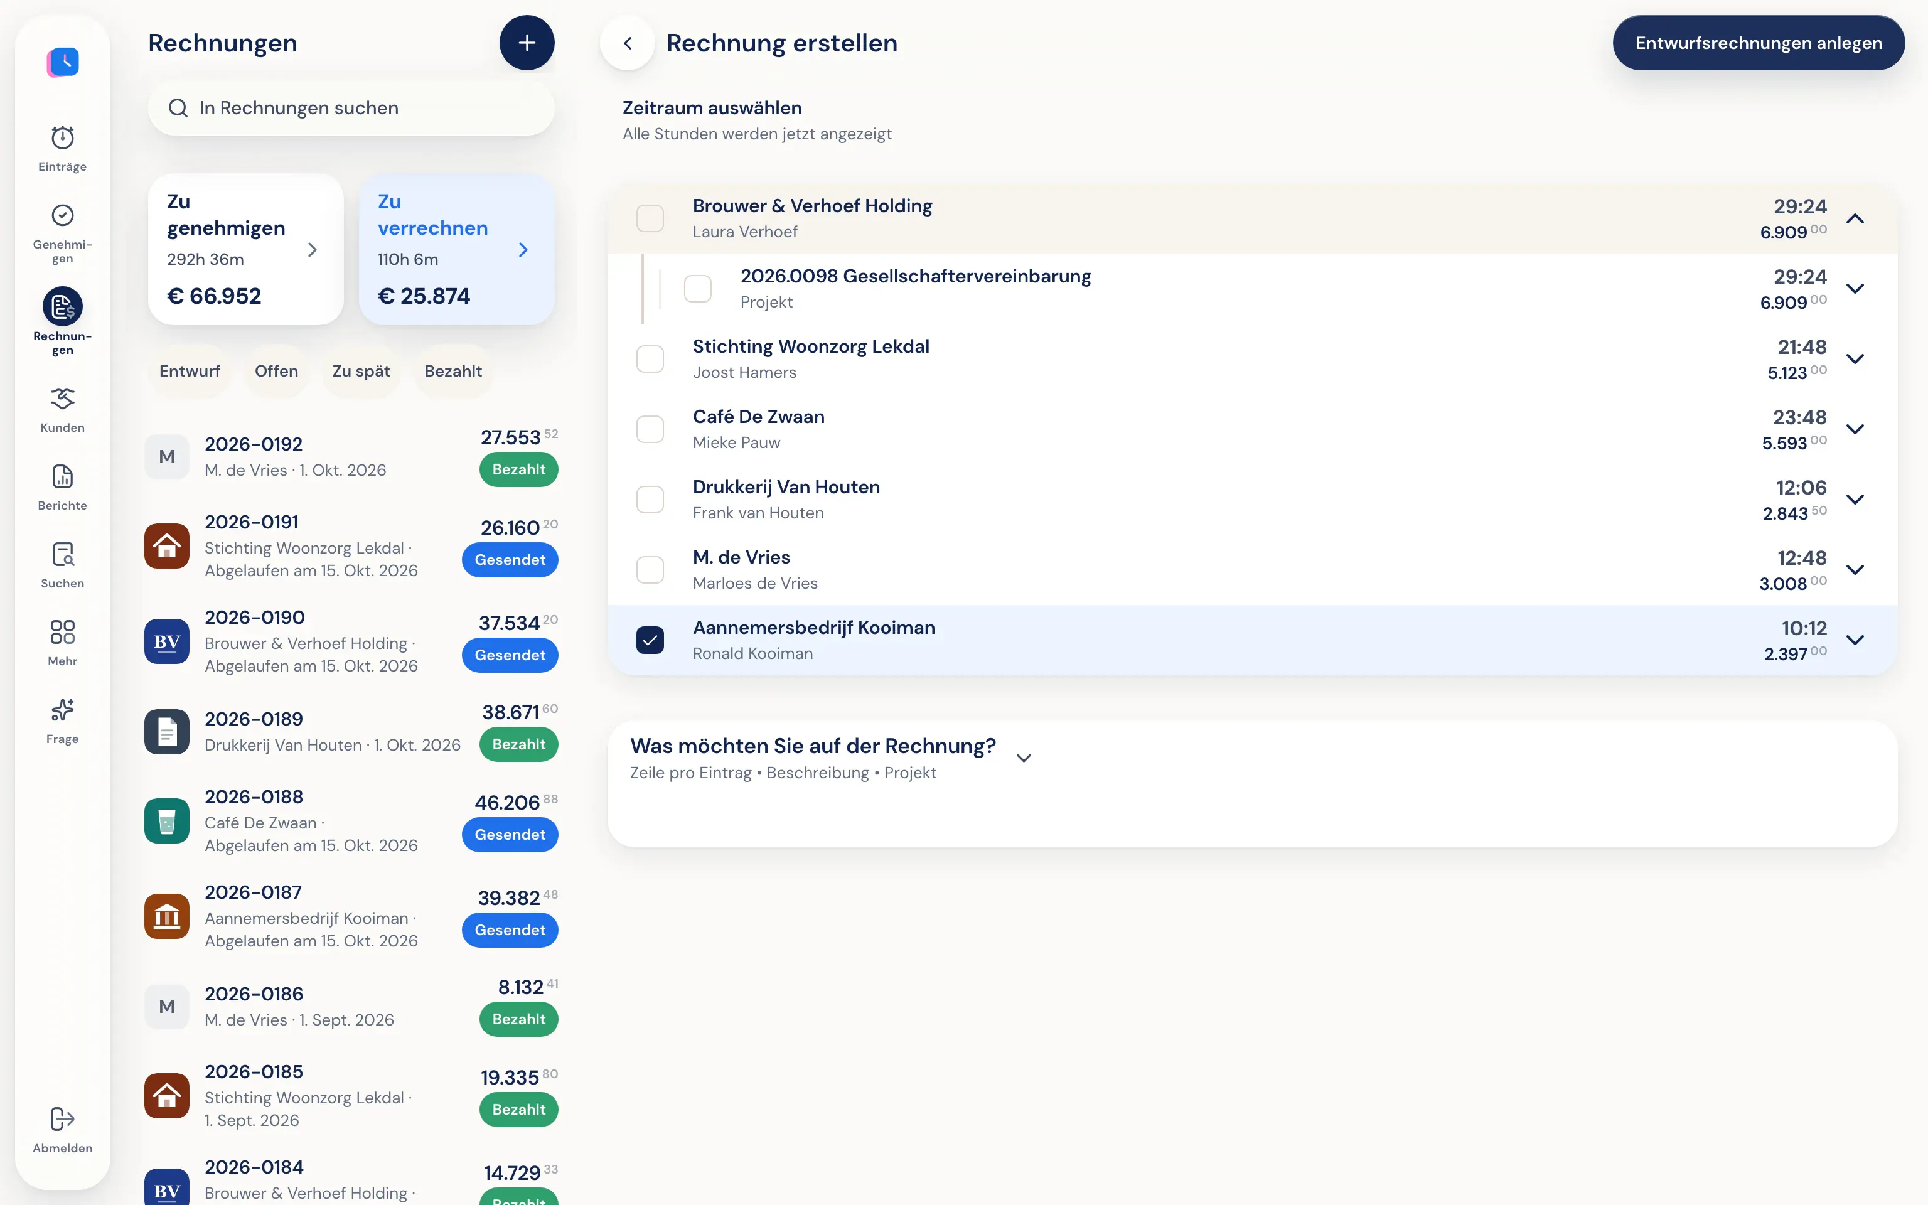Open the Einträge clock icon
The height and width of the screenshot is (1205, 1928).
click(62, 138)
